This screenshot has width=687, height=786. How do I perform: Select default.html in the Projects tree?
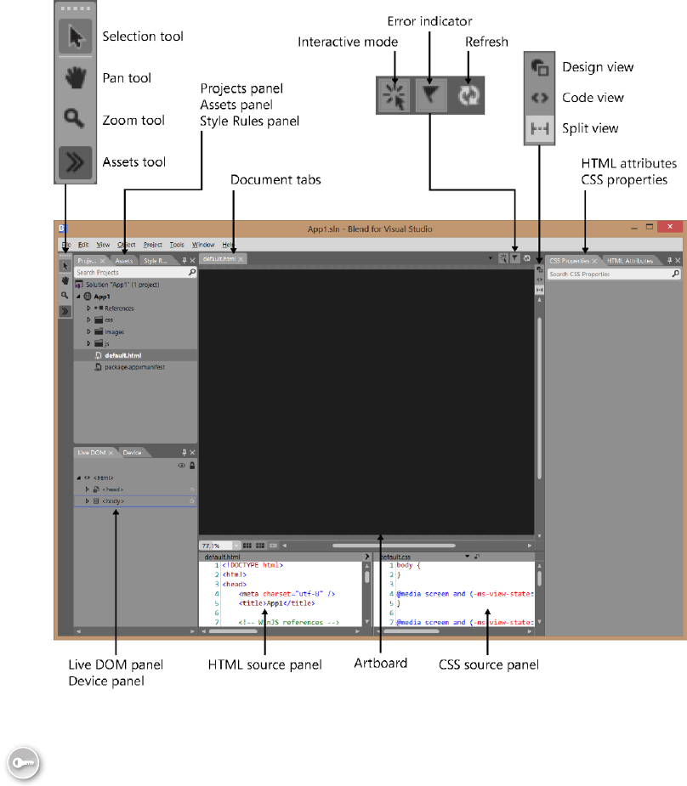[135, 355]
